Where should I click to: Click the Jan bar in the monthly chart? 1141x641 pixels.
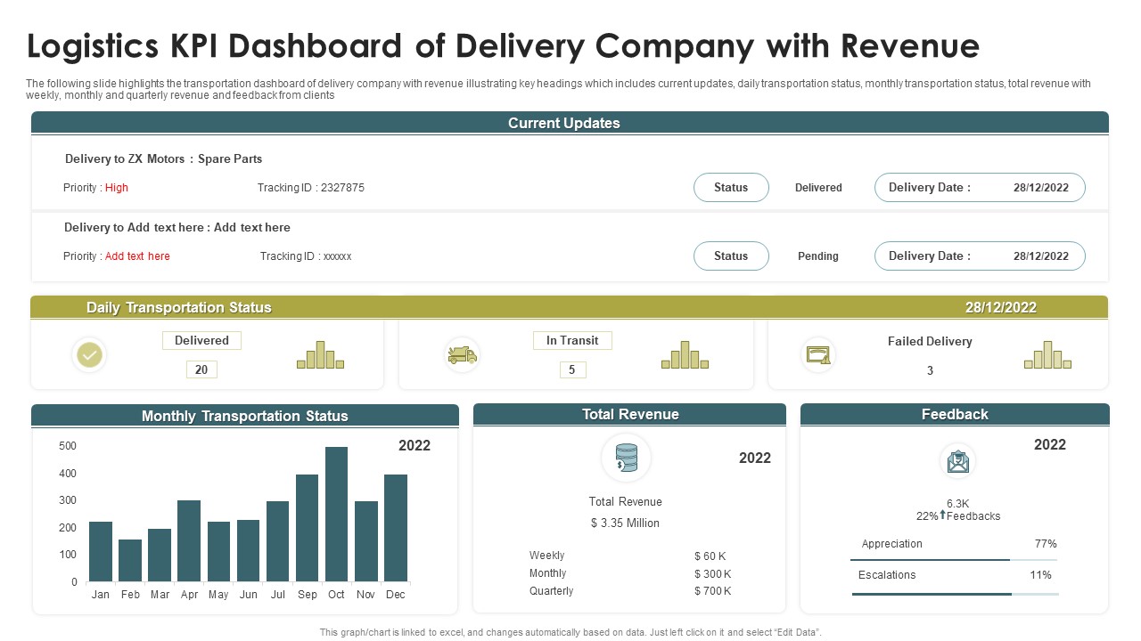(x=101, y=552)
